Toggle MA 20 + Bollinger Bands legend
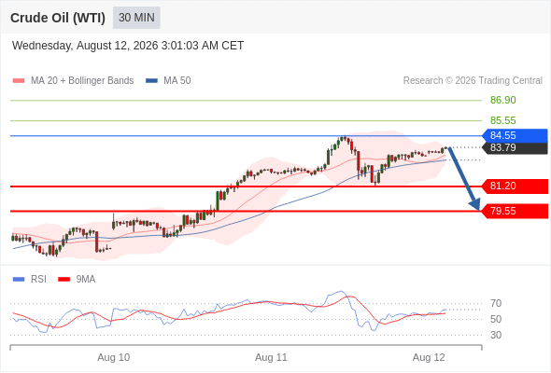This screenshot has height=373, width=551. point(73,81)
